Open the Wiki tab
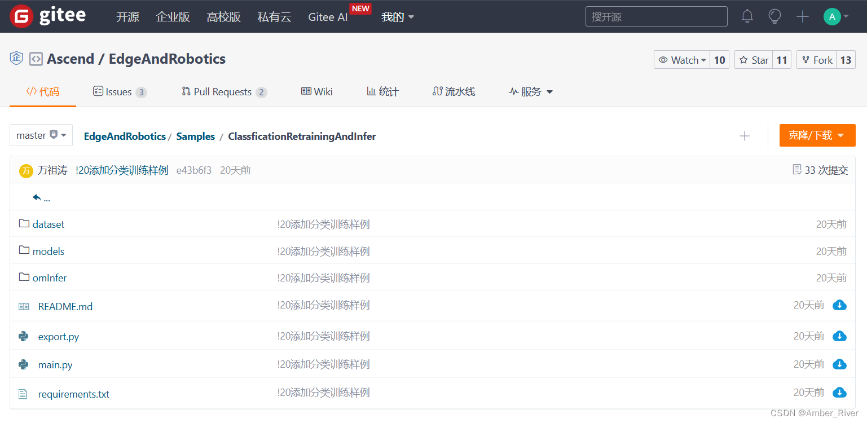Image resolution: width=867 pixels, height=423 pixels. point(316,91)
